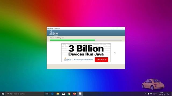Open the network tray icon
Screen dimensions: 172x96
coord(154,94)
